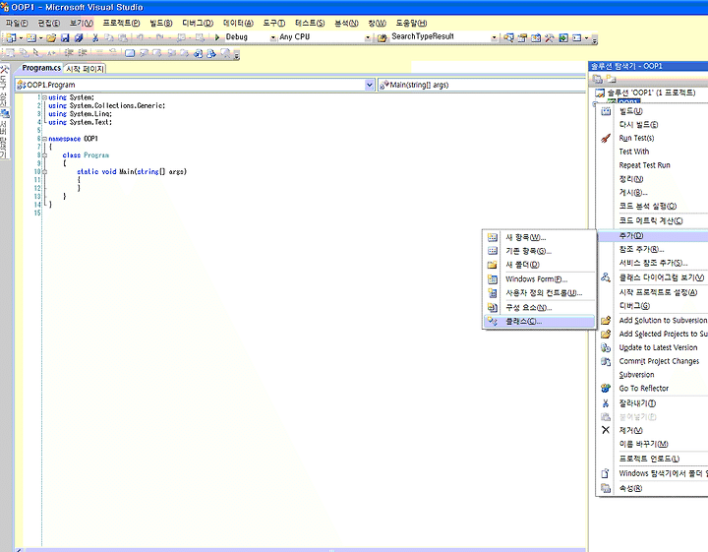This screenshot has height=552, width=708.
Task: Select 잘라내기(T) in the context menu
Action: (x=653, y=403)
